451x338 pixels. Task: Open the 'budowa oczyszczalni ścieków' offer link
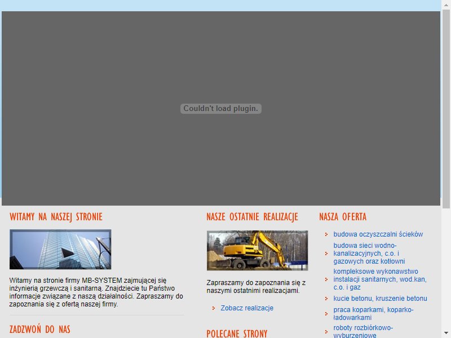pos(378,234)
